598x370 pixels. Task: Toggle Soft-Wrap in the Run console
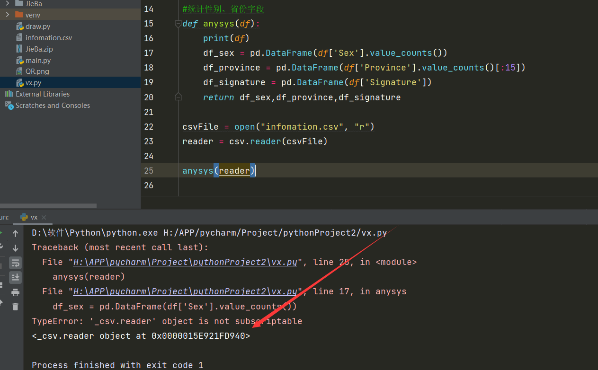coord(15,263)
